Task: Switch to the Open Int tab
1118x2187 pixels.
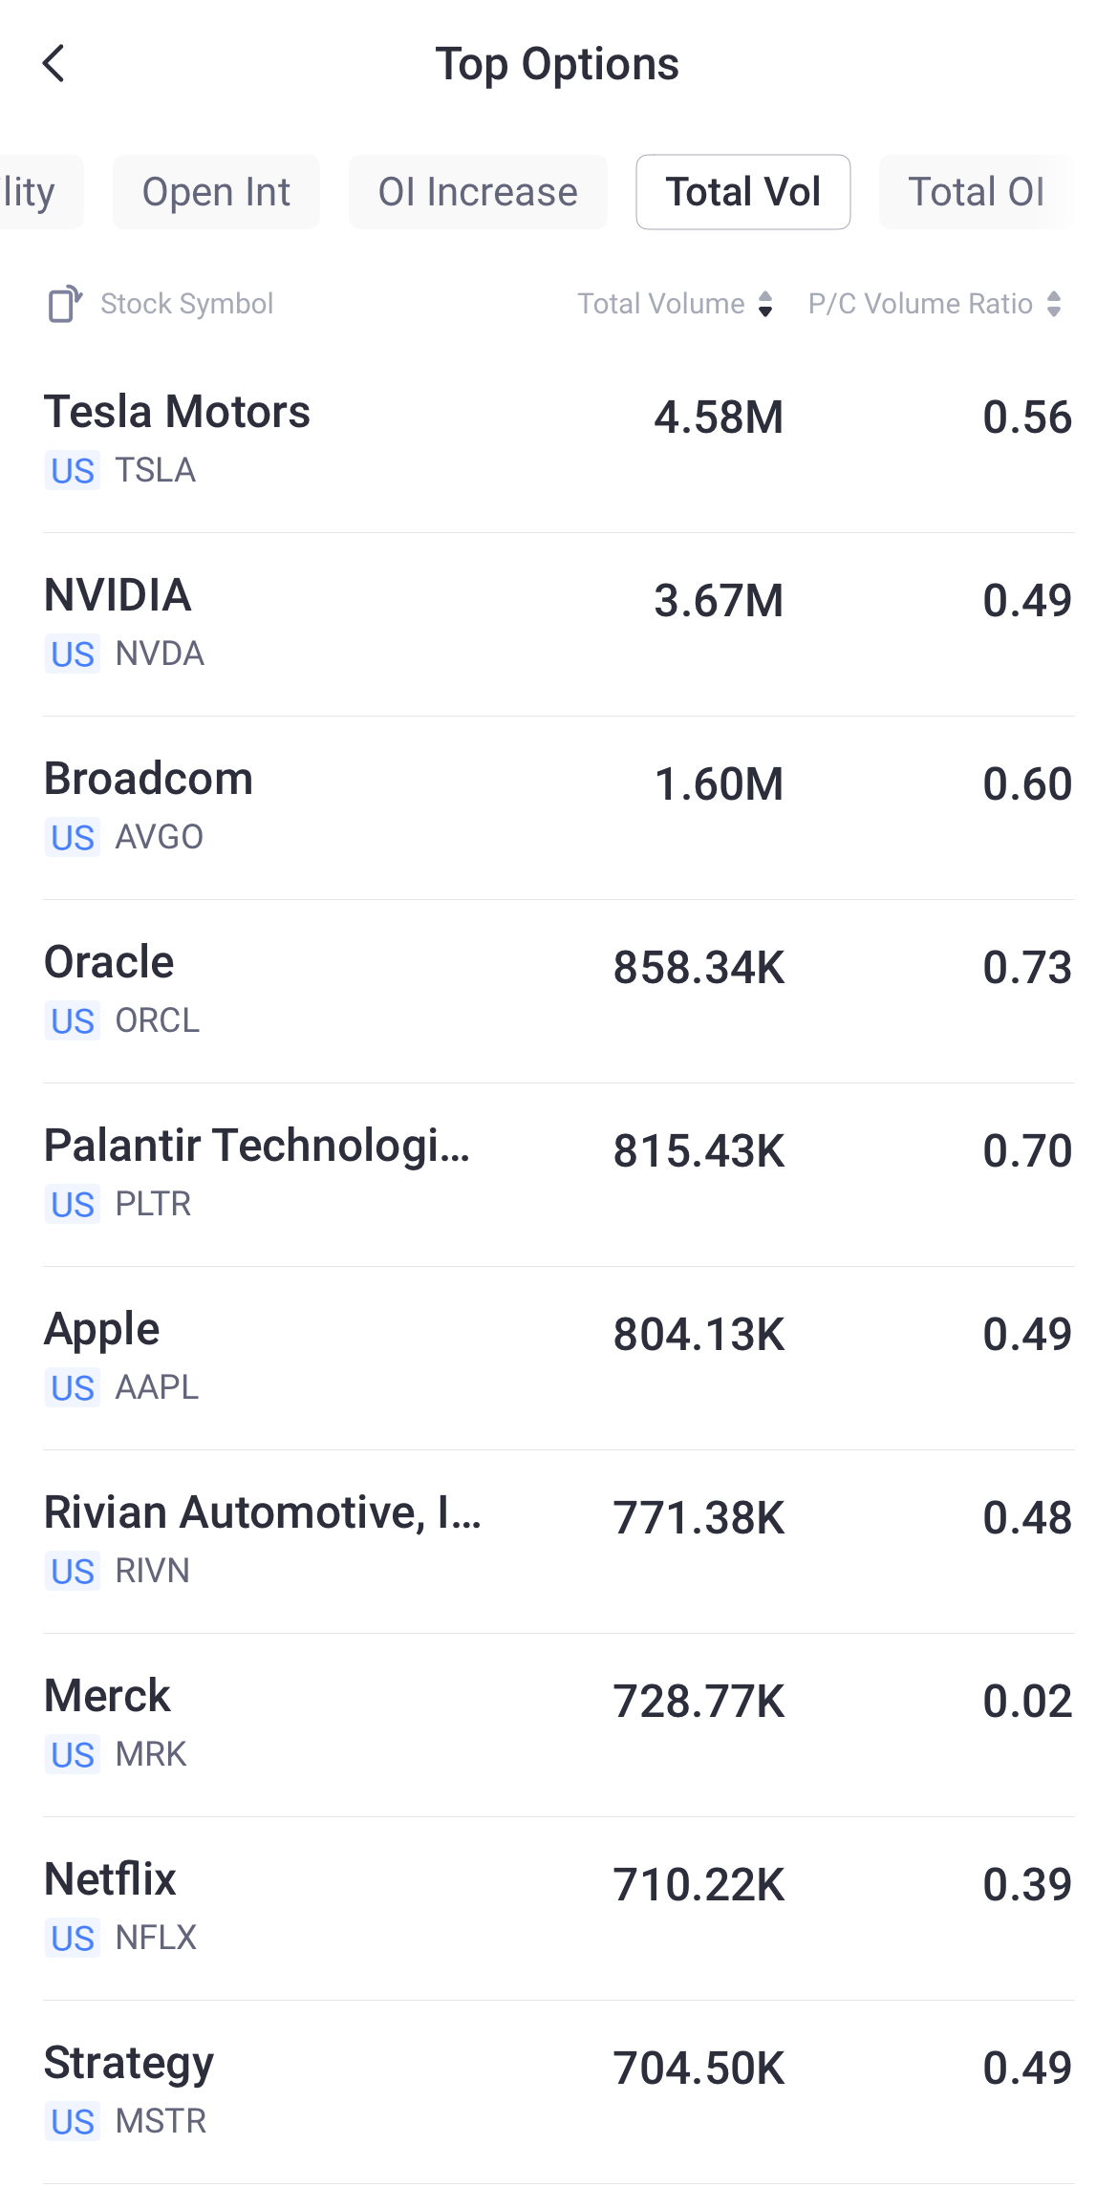Action: pyautogui.click(x=216, y=192)
